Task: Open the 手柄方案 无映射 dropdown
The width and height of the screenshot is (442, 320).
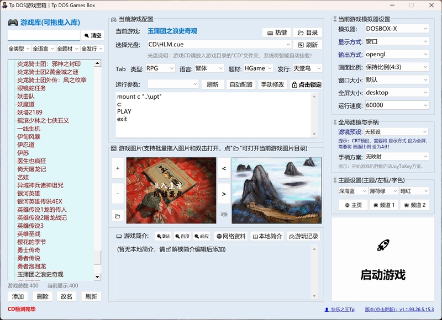Action: [x=397, y=157]
